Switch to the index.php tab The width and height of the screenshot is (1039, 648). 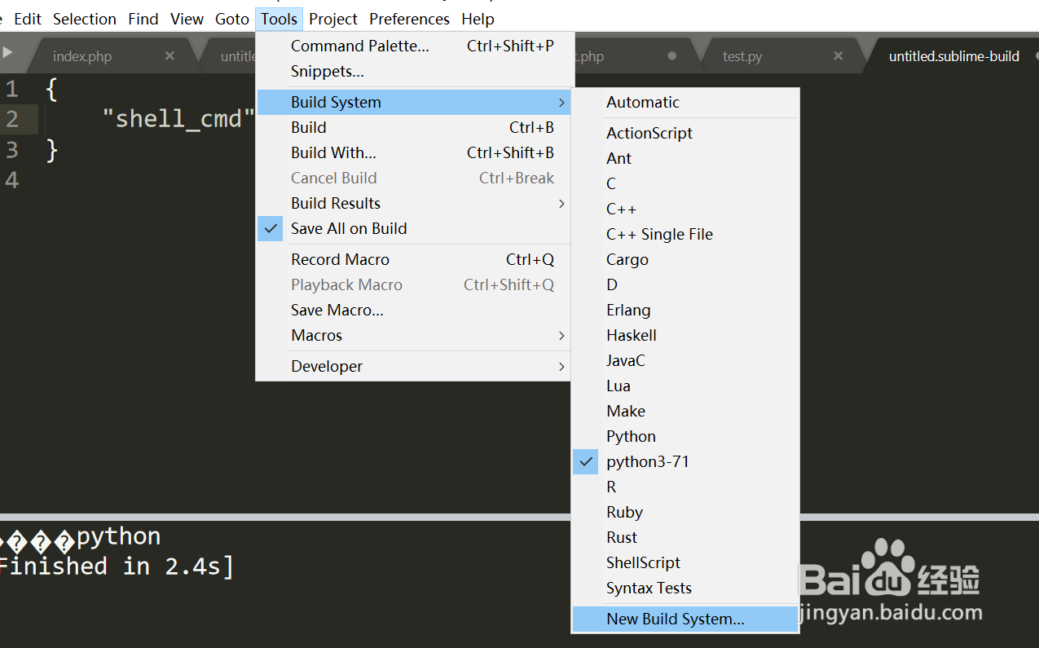82,56
